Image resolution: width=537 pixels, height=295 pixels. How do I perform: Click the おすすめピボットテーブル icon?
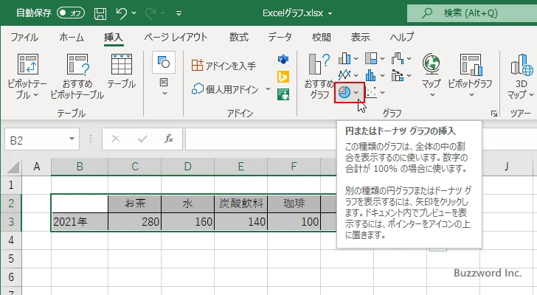77,64
